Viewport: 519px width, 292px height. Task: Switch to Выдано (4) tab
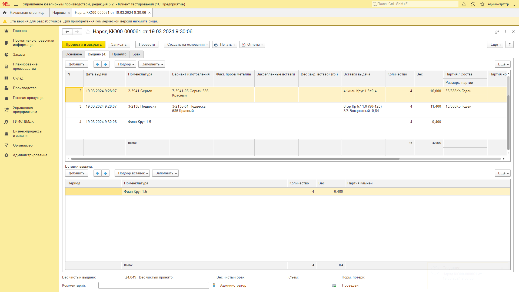[x=97, y=54]
